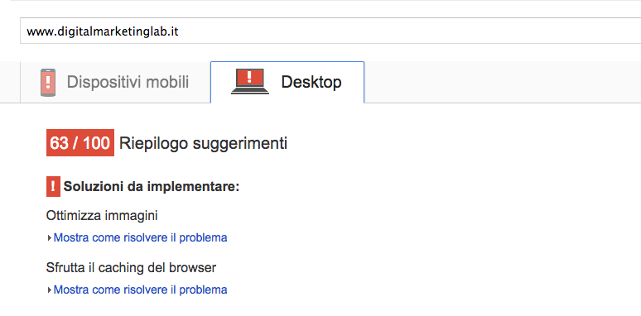This screenshot has height=316, width=641.
Task: Click the mobile phone warning icon
Action: pos(48,83)
